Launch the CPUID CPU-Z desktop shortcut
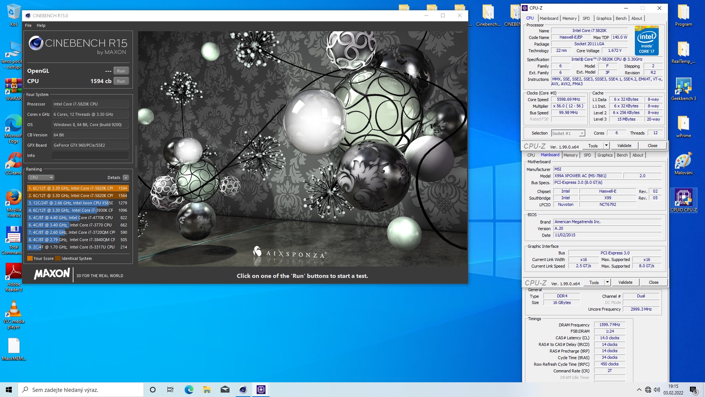The height and width of the screenshot is (397, 705). coord(683,201)
